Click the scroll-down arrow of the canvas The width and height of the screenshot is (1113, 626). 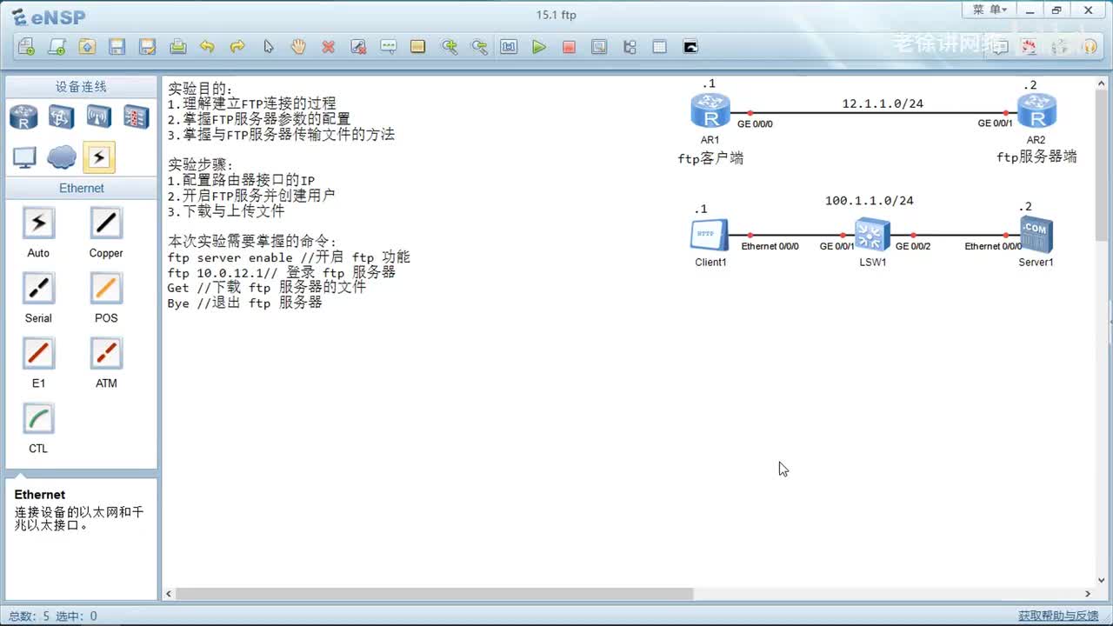1103,581
